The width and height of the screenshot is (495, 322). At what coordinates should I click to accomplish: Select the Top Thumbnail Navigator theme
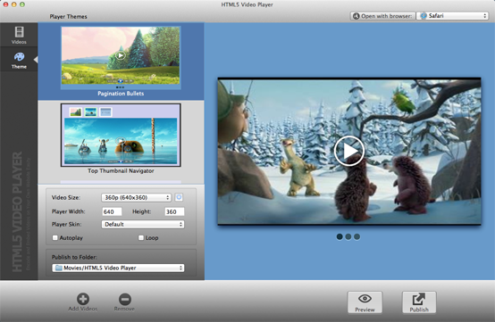[121, 135]
